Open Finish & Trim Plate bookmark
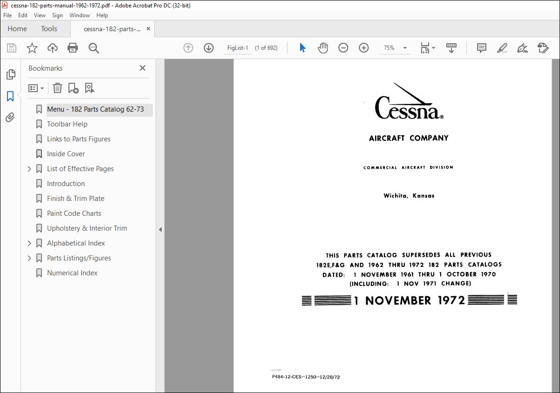 click(75, 199)
